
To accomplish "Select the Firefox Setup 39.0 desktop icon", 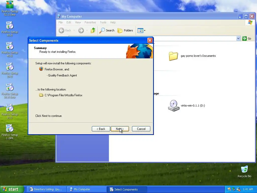I will tap(10, 70).
